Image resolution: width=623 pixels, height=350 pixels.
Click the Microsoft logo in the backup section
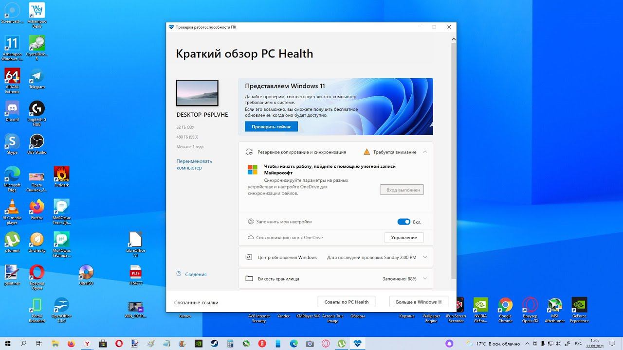(253, 169)
